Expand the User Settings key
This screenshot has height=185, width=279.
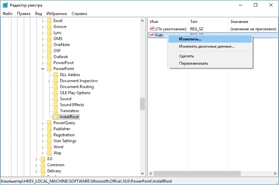tap(43, 141)
